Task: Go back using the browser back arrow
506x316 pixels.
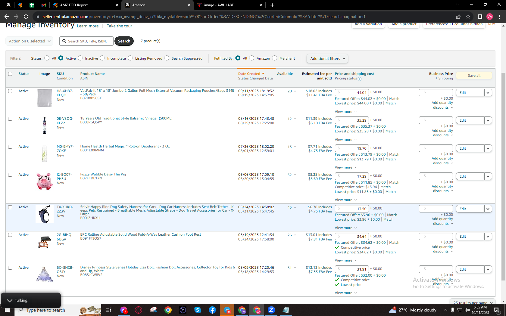Action: coord(7,17)
